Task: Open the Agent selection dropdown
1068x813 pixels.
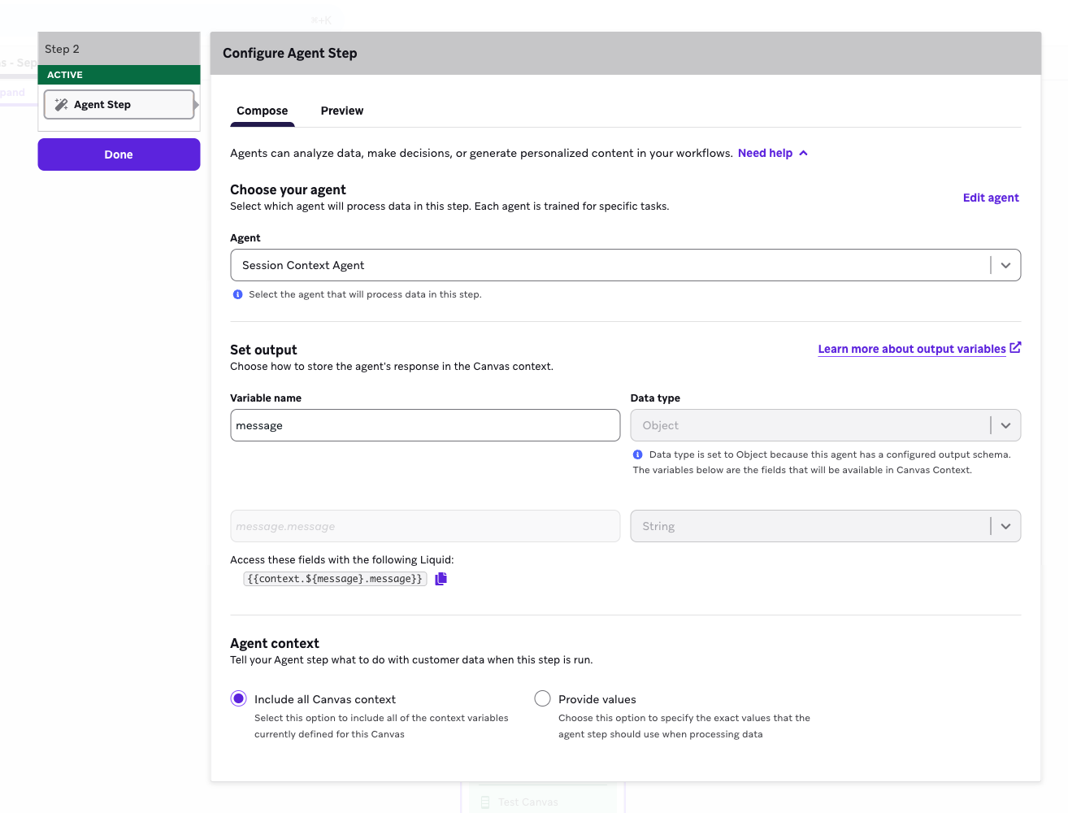Action: [1006, 265]
